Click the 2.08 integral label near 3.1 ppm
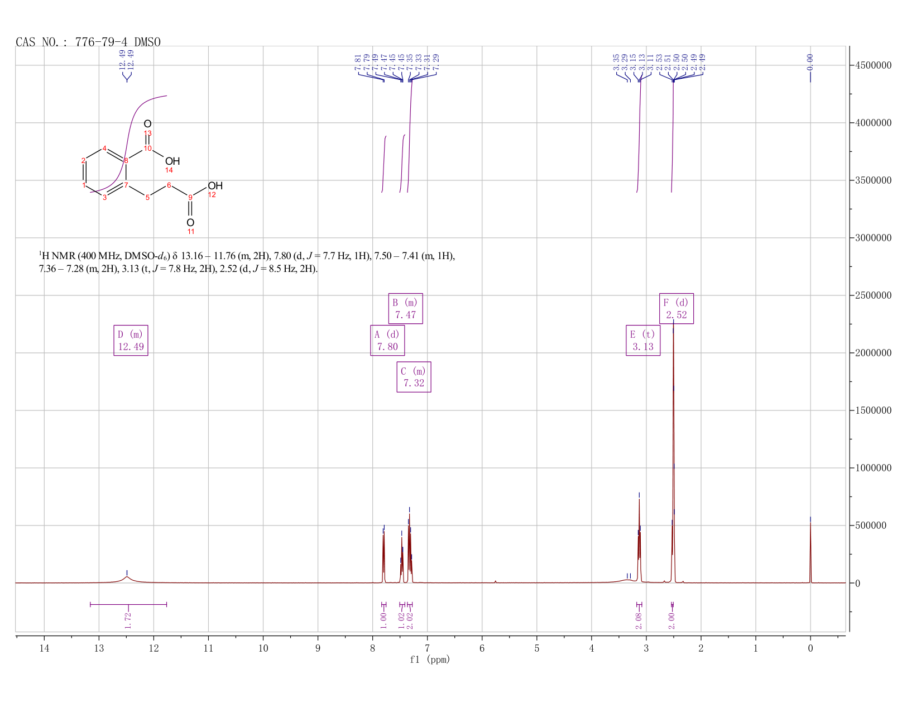921x712 pixels. point(639,620)
